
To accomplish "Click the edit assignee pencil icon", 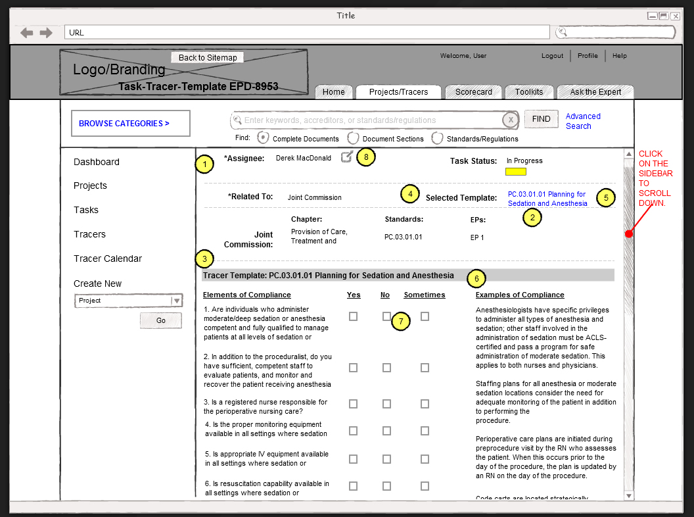I will [347, 157].
